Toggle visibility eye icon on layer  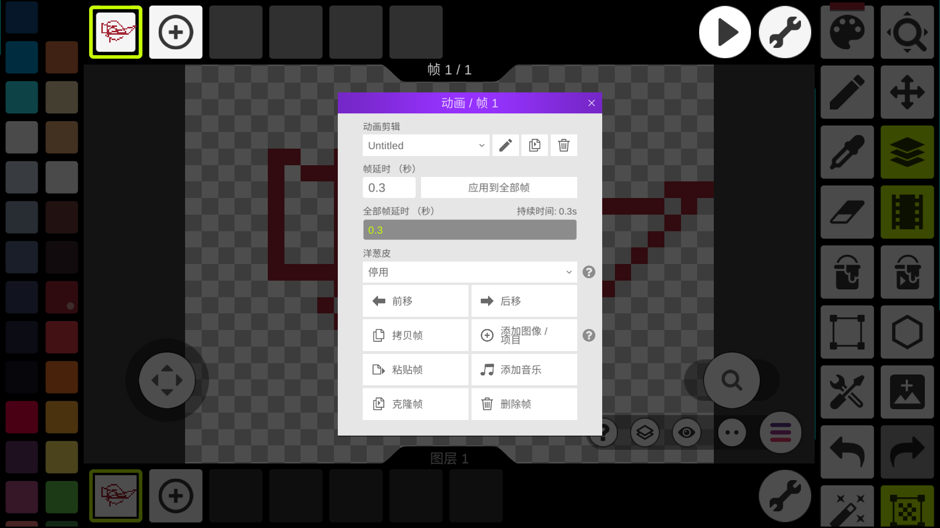coord(686,432)
